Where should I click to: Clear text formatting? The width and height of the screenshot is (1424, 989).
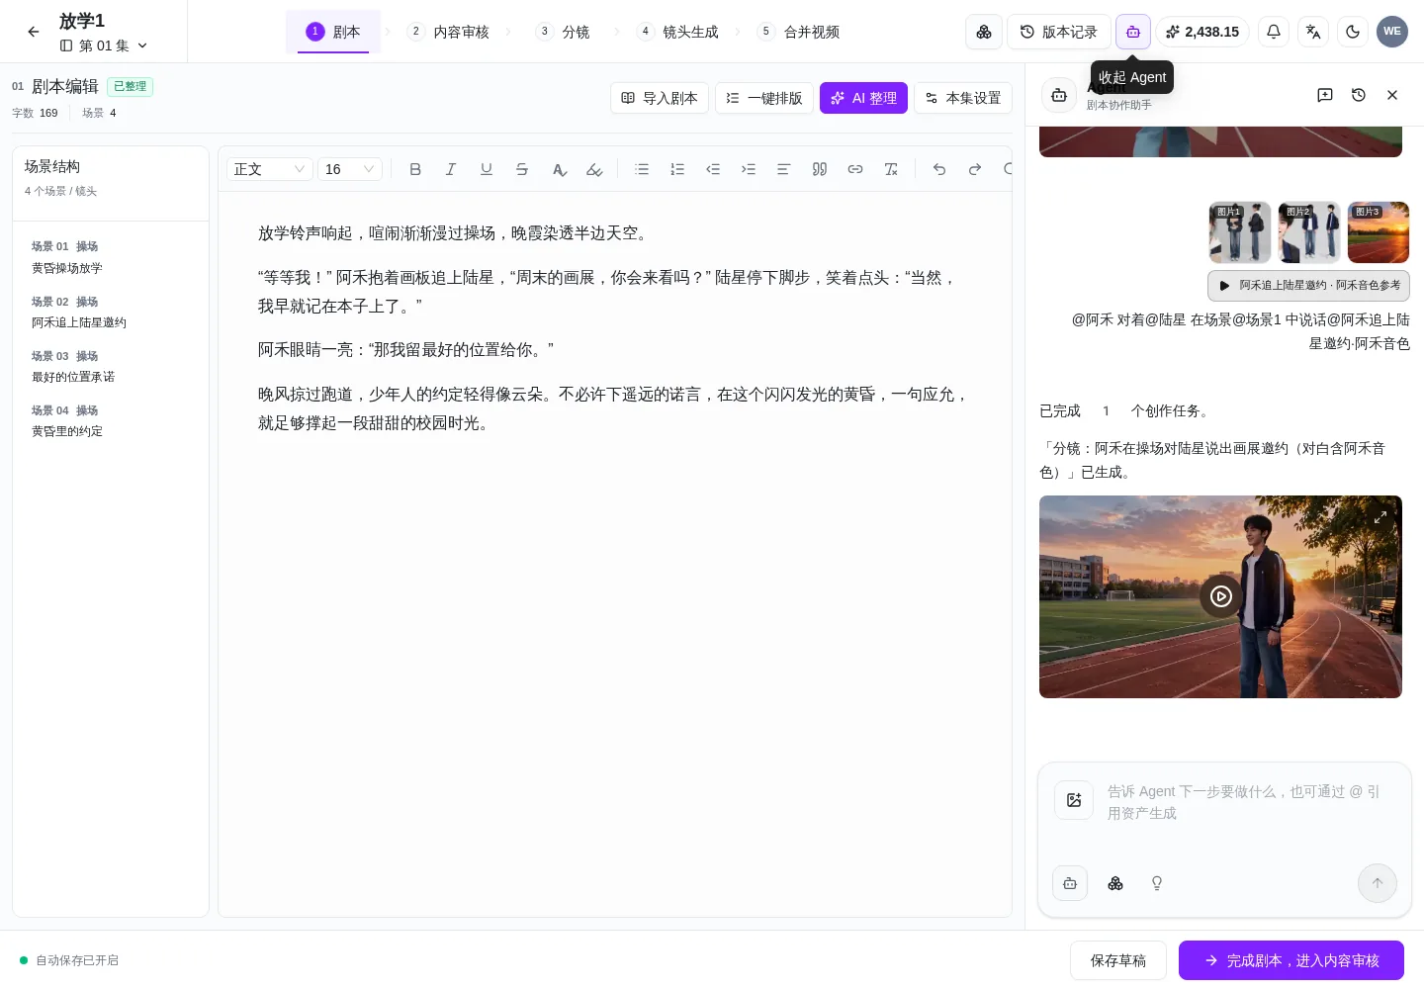click(891, 169)
